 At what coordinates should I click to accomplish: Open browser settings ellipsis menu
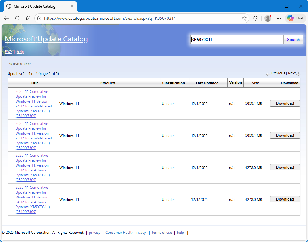[279, 18]
